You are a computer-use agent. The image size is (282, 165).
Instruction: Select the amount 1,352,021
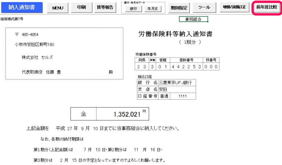click(x=127, y=114)
